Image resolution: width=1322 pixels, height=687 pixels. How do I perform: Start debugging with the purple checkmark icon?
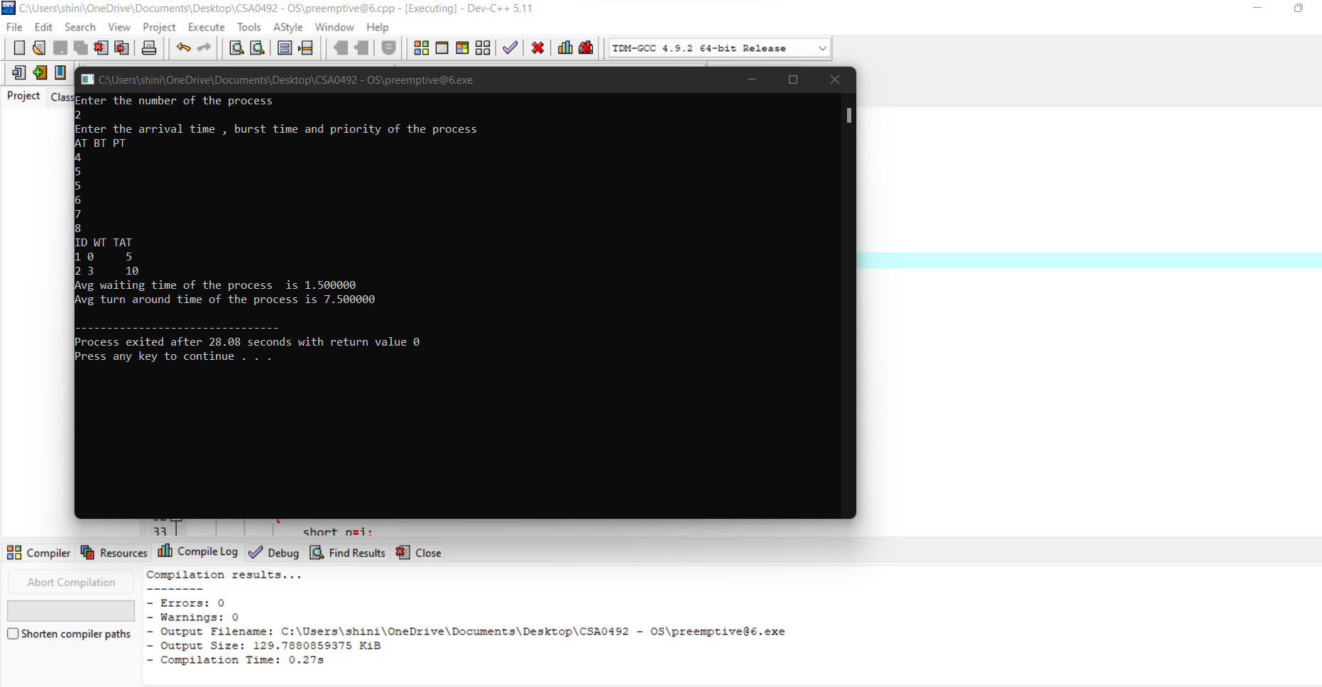(509, 48)
